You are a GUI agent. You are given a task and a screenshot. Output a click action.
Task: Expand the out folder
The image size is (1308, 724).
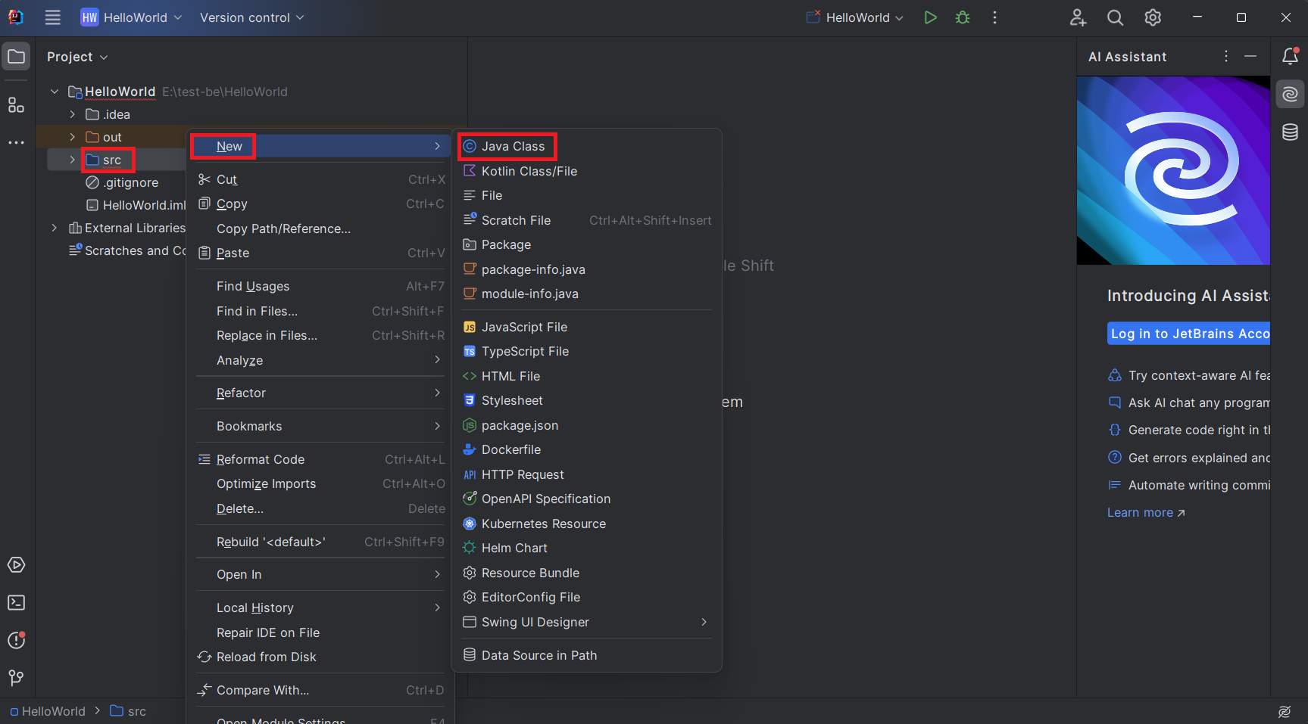[x=73, y=137]
